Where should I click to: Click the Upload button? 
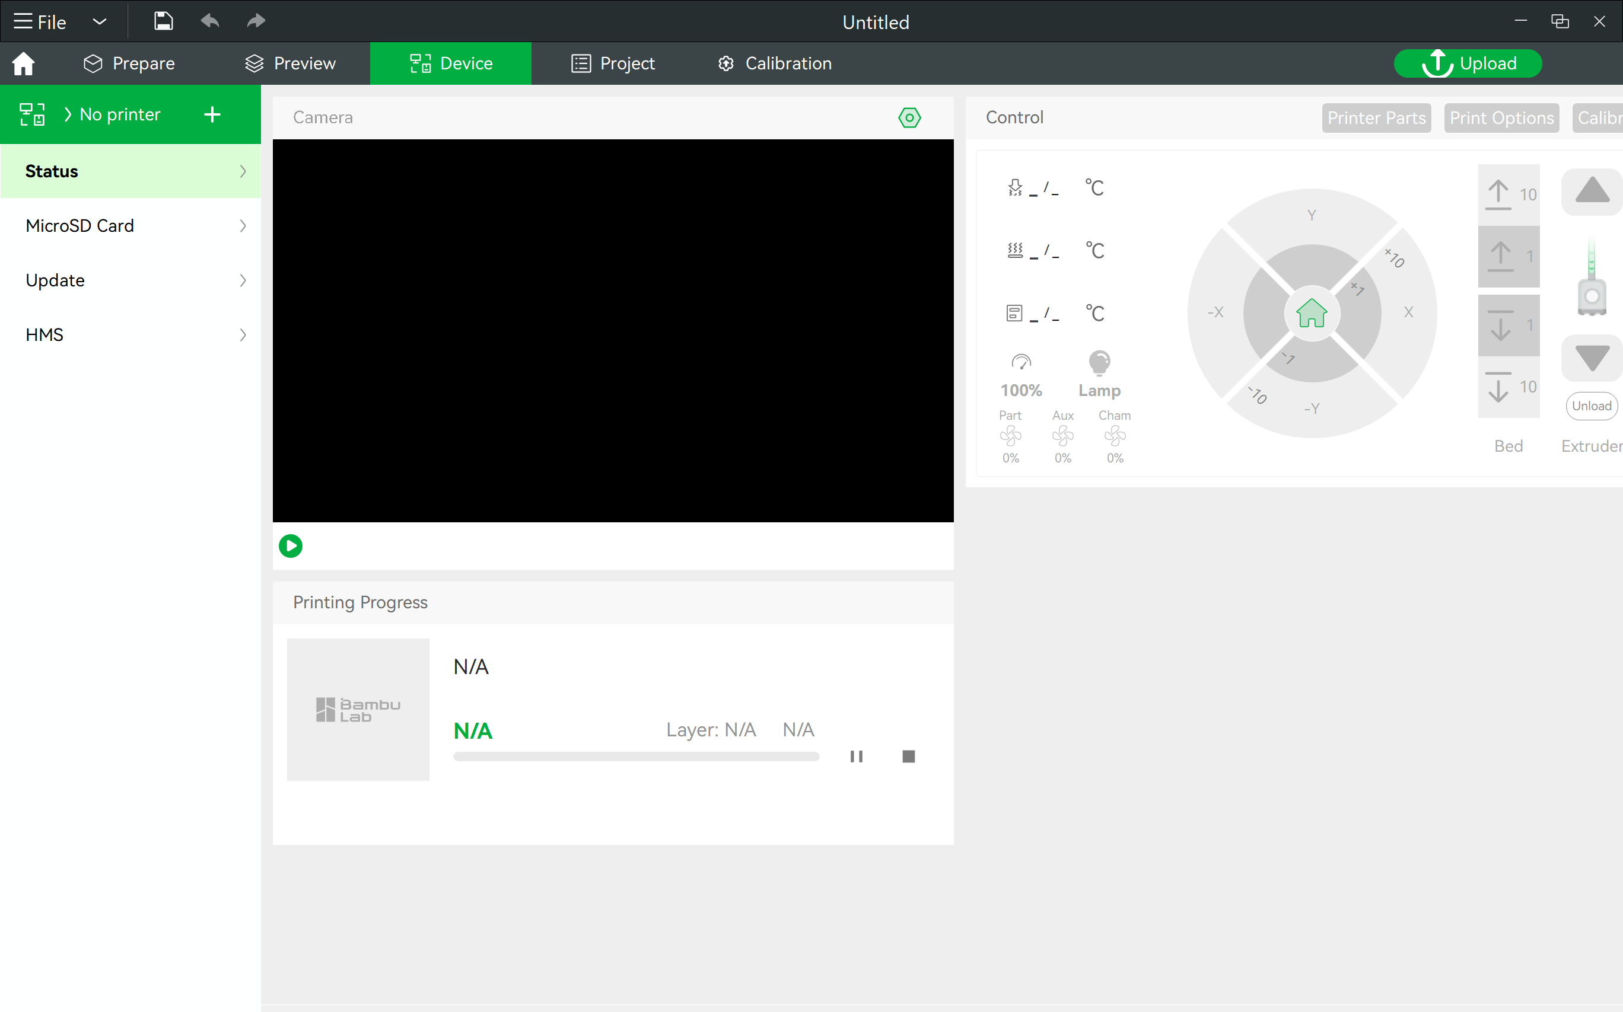tap(1468, 63)
